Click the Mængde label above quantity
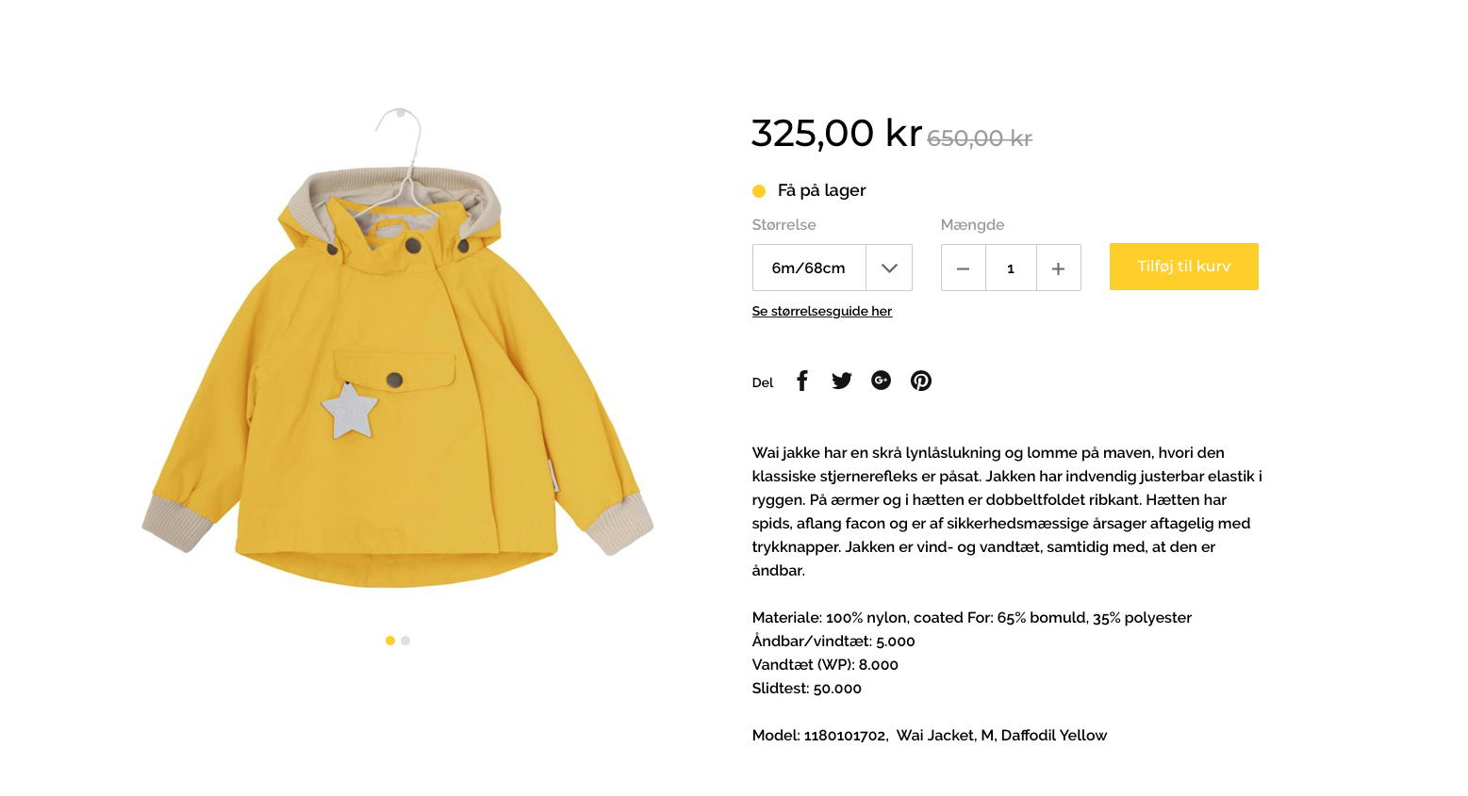Screen dimensions: 1468x796 pos(973,225)
